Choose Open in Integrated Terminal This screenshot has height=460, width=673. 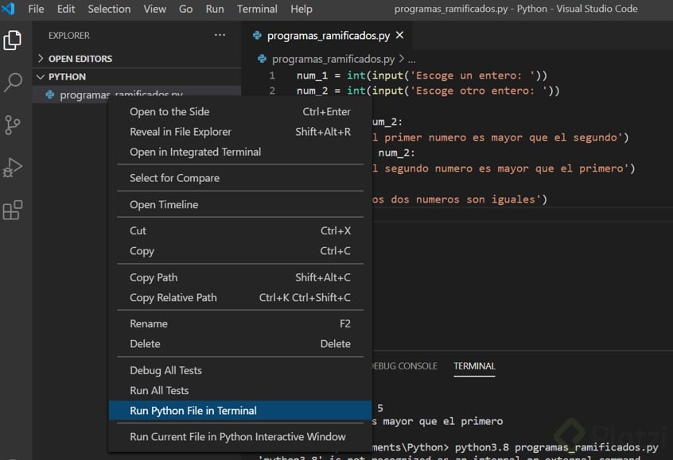pos(240,153)
